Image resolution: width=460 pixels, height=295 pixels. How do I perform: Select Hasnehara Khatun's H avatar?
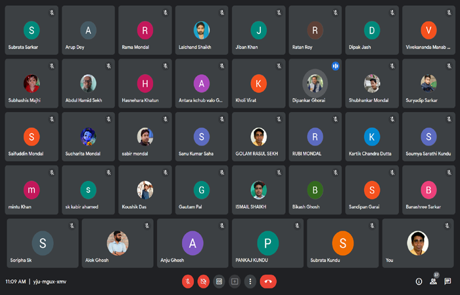point(145,83)
